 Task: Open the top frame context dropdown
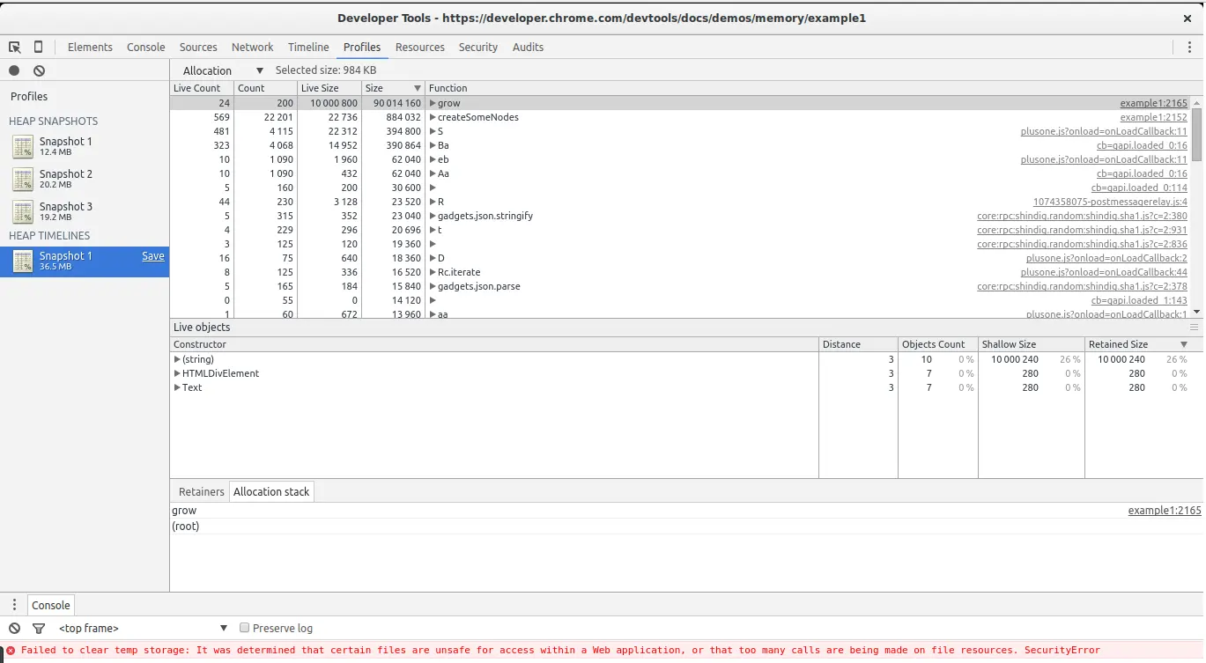click(143, 628)
